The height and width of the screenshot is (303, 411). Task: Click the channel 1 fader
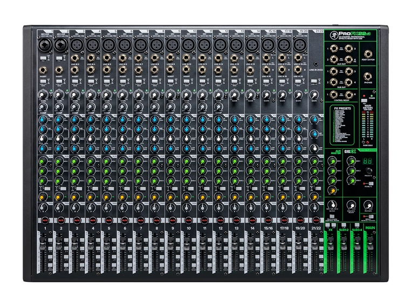pyautogui.click(x=42, y=243)
